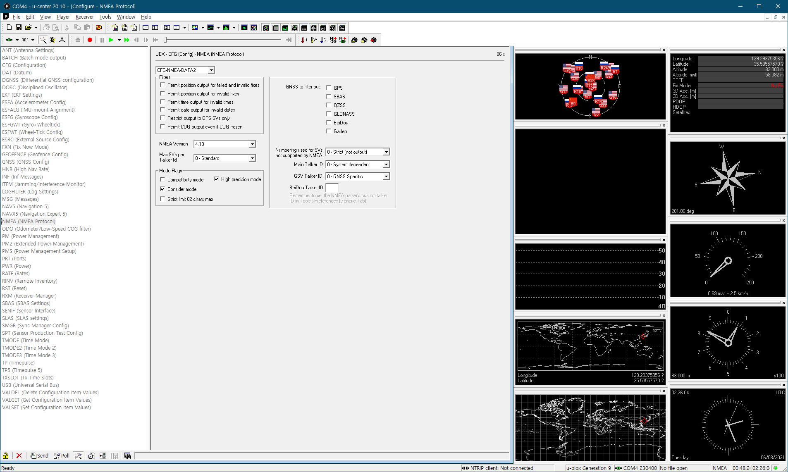The height and width of the screenshot is (472, 788).
Task: Click the step-forward playback icon
Action: (x=146, y=40)
